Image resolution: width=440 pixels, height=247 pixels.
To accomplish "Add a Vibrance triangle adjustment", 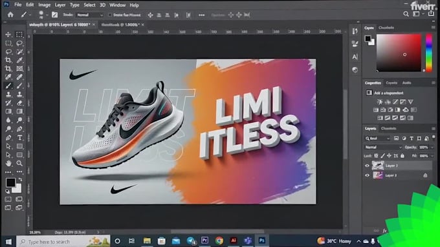I will click(410, 102).
